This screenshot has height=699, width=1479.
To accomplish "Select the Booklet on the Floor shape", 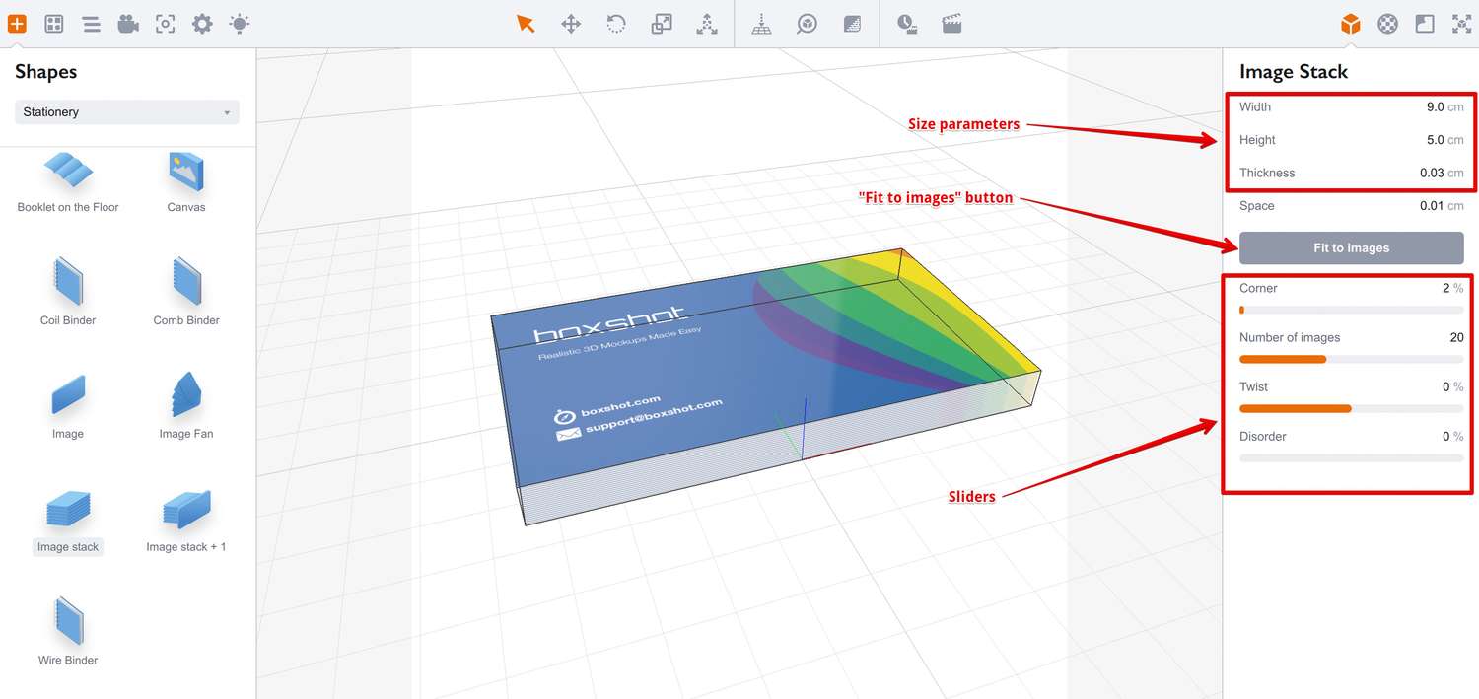I will [68, 182].
